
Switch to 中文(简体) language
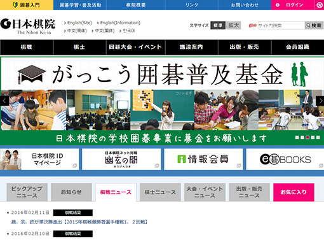(77, 31)
